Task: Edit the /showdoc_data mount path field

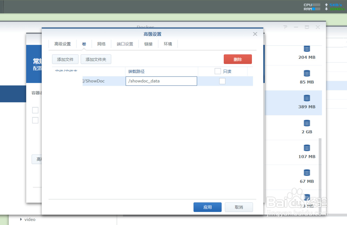Action: (x=161, y=81)
